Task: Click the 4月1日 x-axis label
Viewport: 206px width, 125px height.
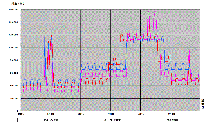Action: (x=21, y=114)
